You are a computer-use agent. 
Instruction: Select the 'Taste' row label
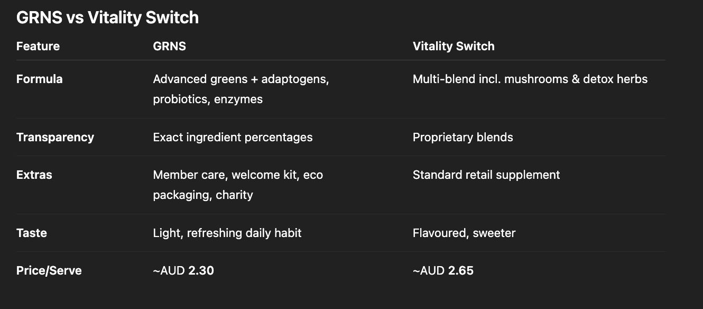tap(32, 233)
